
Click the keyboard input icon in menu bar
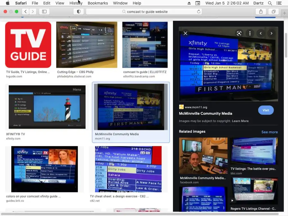click(198, 3)
